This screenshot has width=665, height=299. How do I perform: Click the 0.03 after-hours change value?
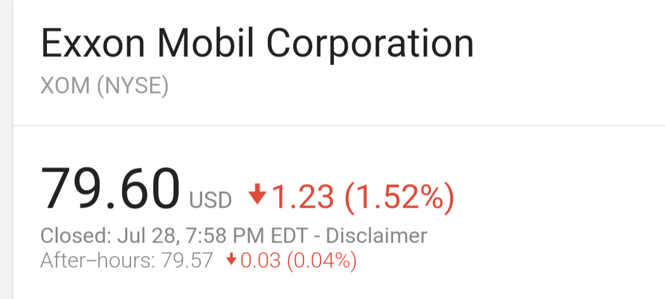click(x=260, y=260)
